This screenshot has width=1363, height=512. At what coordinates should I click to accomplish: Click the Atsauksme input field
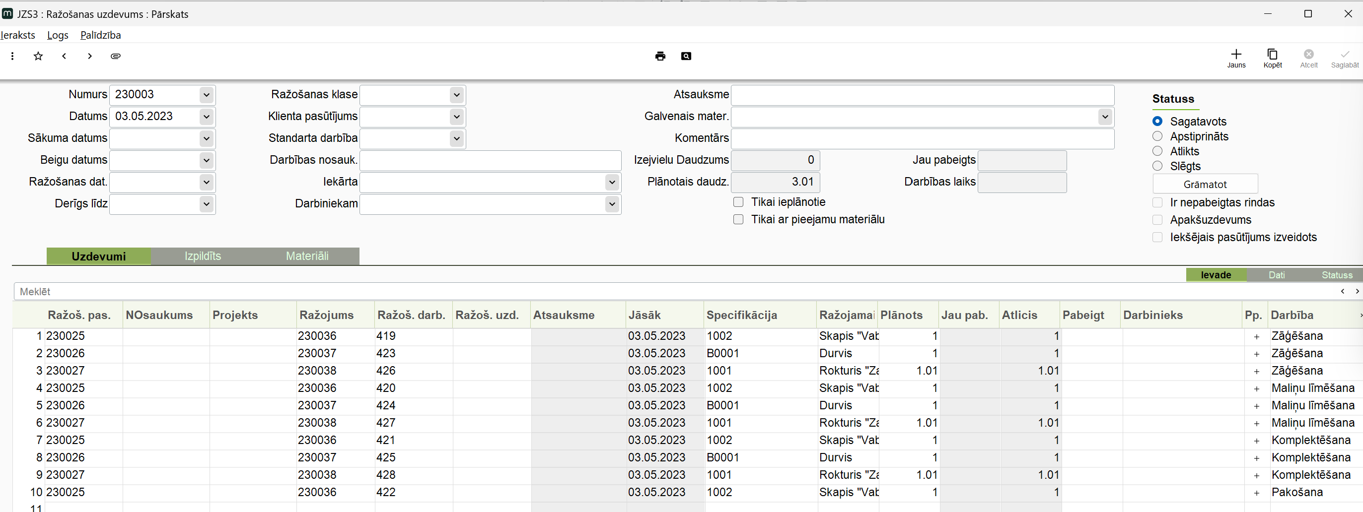[922, 95]
